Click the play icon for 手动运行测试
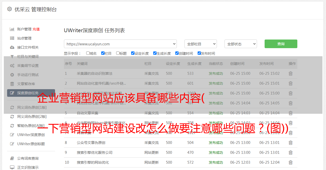326x170 pixels. click(x=12, y=75)
